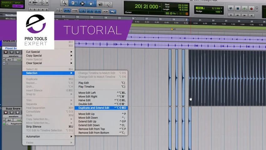Select the Trim tool
Viewport: 266px width, 150px height.
tap(74, 3)
